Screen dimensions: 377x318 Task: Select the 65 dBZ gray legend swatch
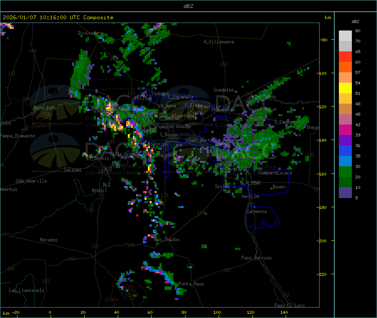coord(345,46)
